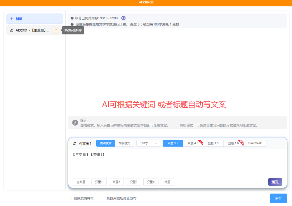Screen dimensions: 292x206
Task: Select the DeepSeek model tab
Action: 255,143
